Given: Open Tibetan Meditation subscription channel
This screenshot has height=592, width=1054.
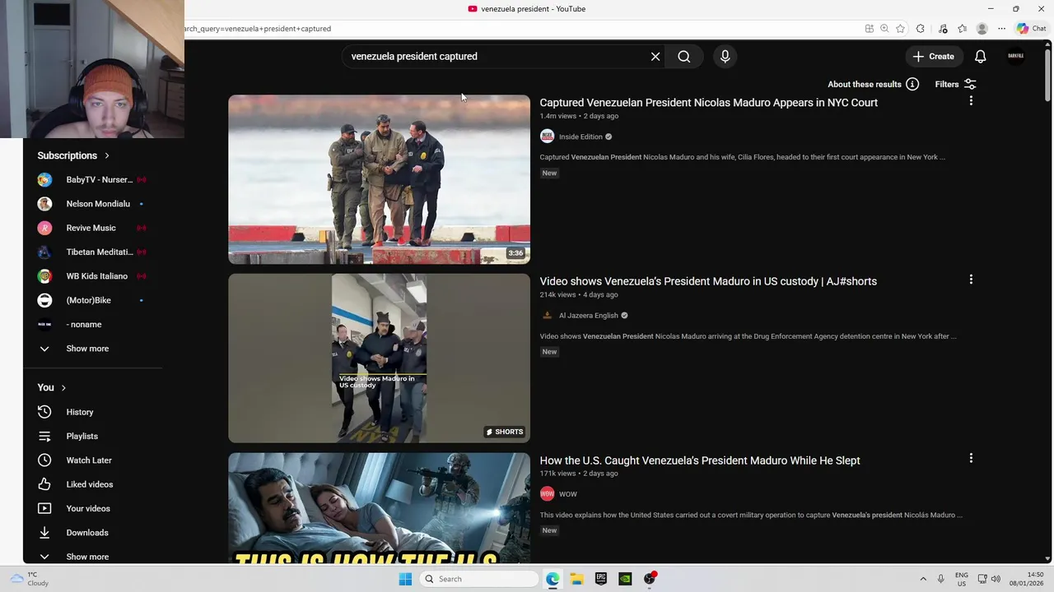Looking at the screenshot, I should click(x=92, y=252).
